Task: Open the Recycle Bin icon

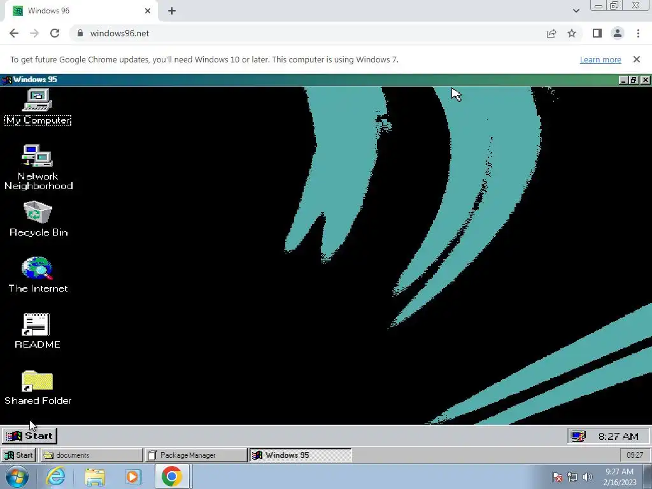Action: [38, 219]
